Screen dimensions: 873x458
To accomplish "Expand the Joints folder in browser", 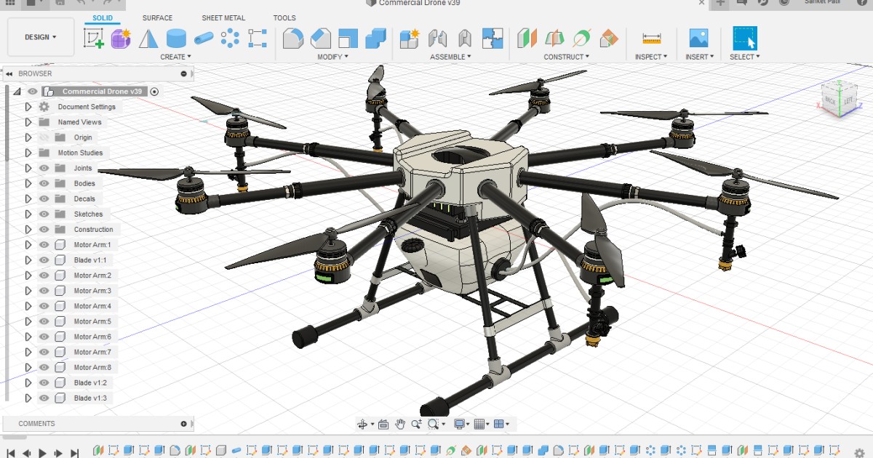I will click(x=28, y=168).
